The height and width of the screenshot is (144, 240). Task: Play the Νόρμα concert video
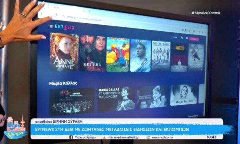[x=72, y=102]
